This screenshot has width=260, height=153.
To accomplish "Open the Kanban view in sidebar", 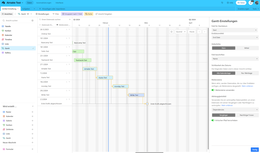I will (8, 31).
